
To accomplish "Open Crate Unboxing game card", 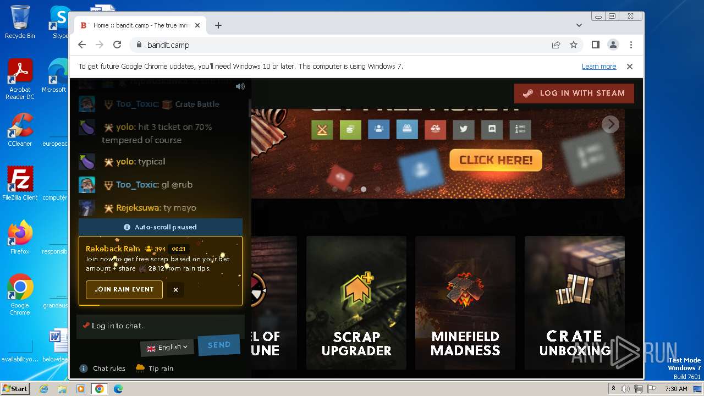I will click(x=574, y=302).
